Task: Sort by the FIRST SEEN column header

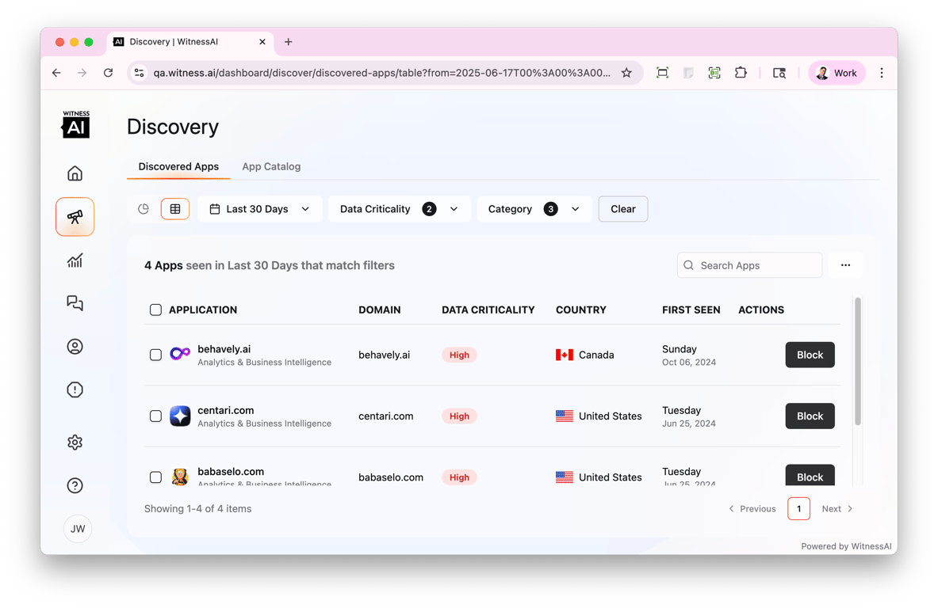Action: (691, 310)
